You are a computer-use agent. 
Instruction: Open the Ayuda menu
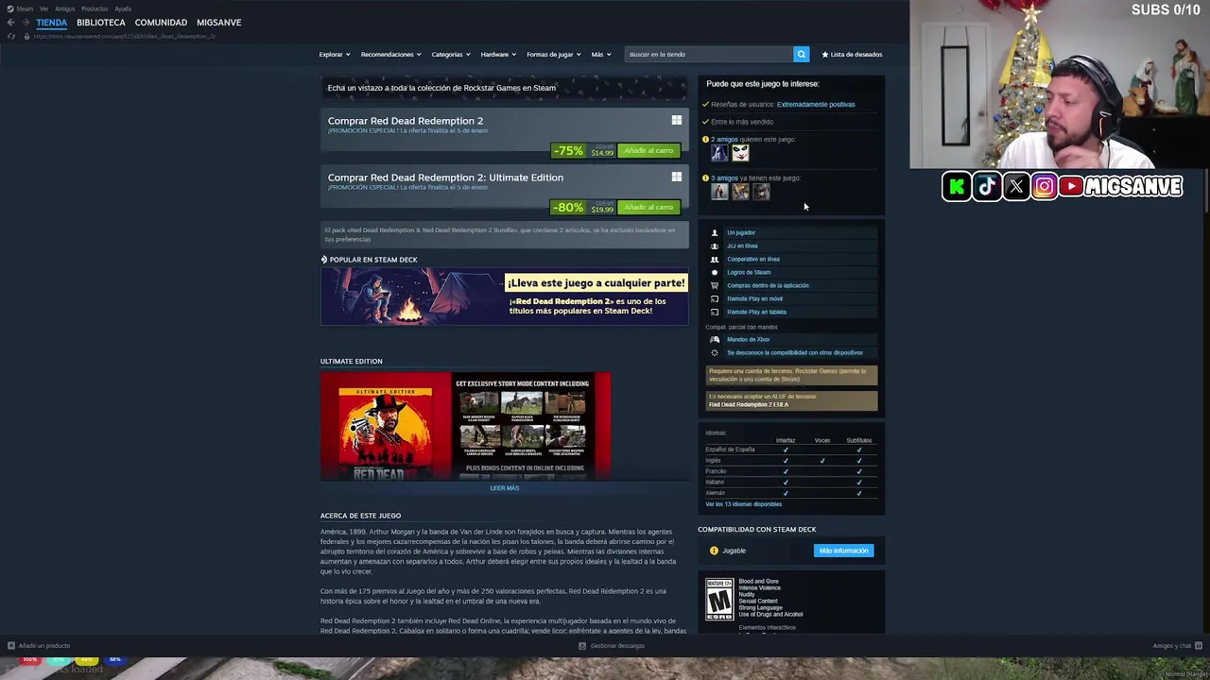pos(123,8)
